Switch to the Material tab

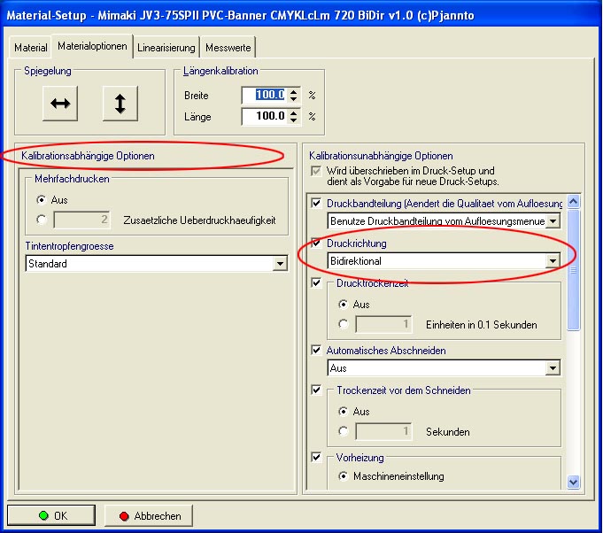[x=31, y=47]
